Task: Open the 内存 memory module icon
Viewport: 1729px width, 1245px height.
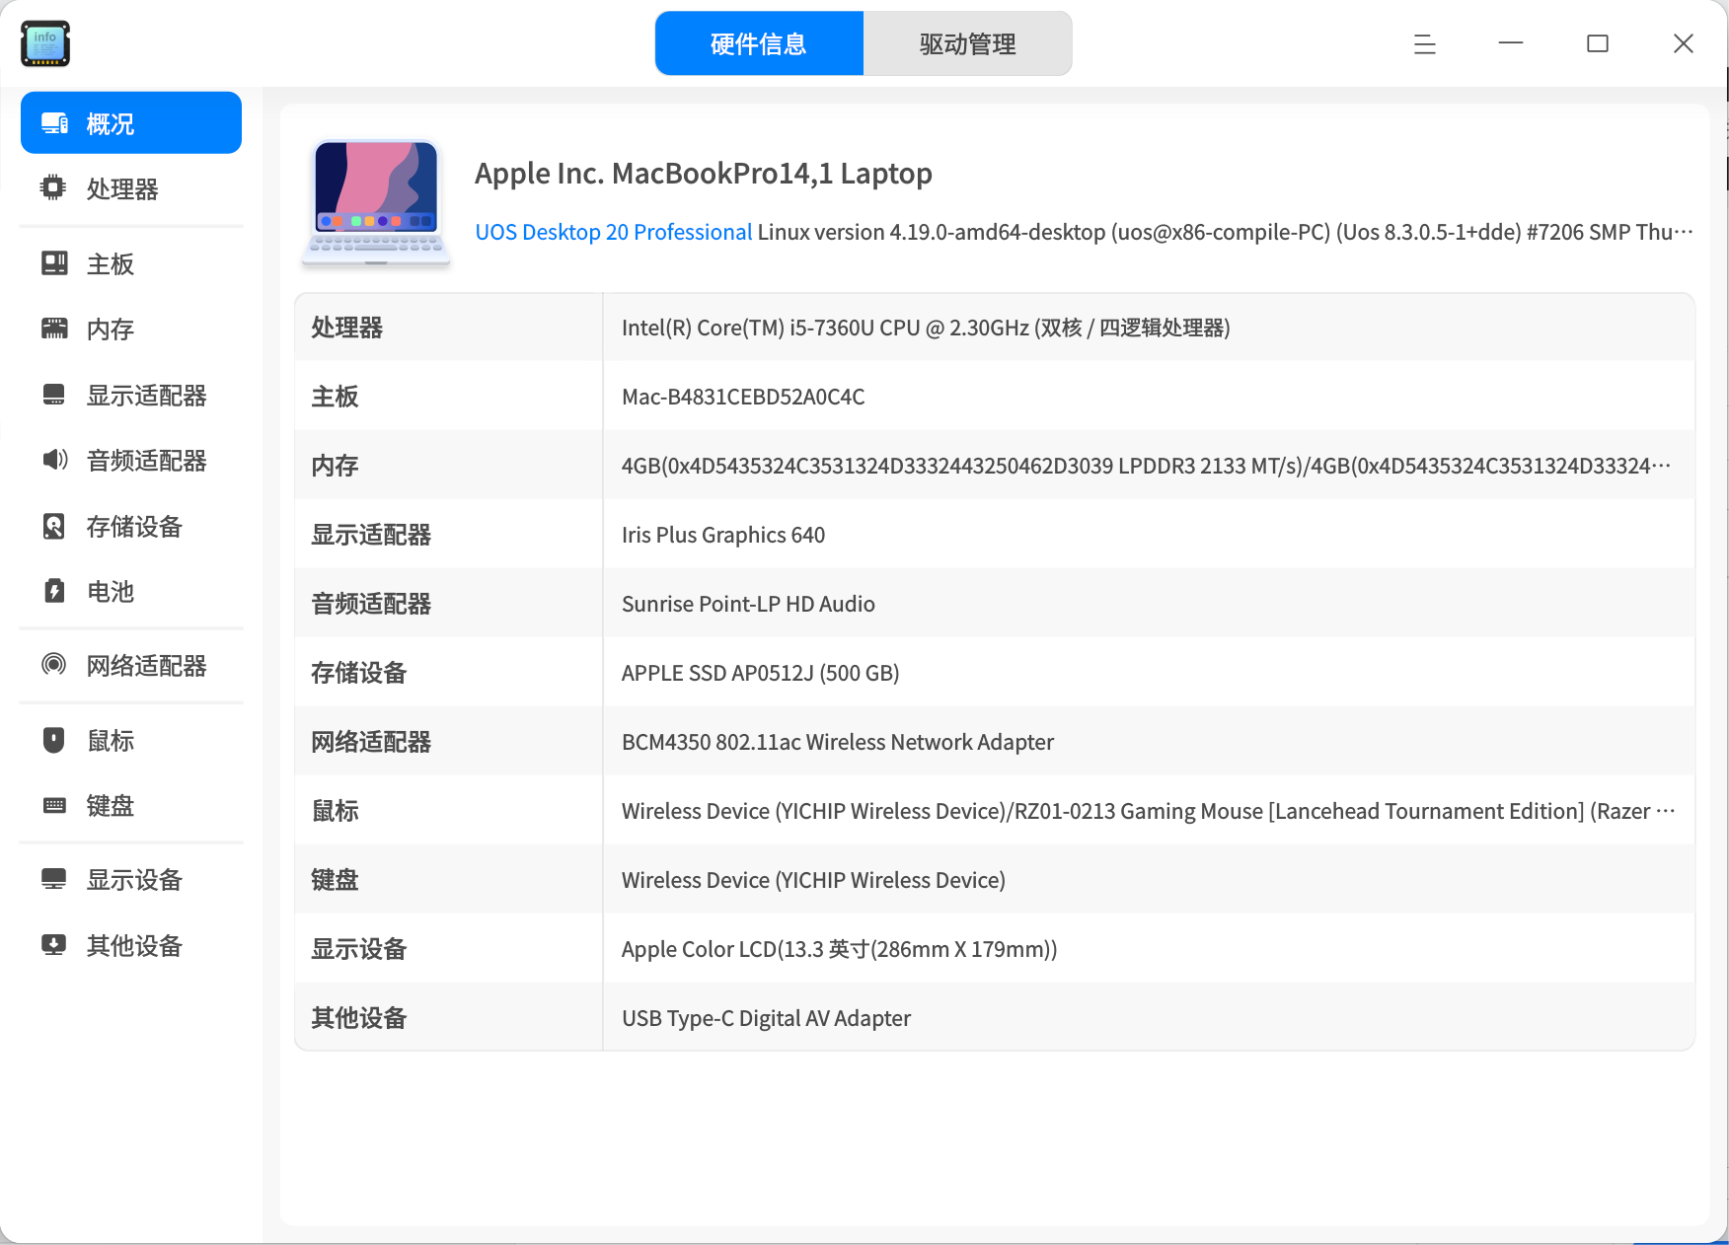Action: [54, 329]
